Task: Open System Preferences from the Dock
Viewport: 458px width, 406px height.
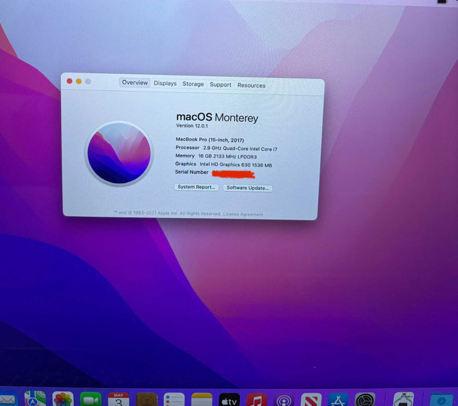Action: (365, 400)
